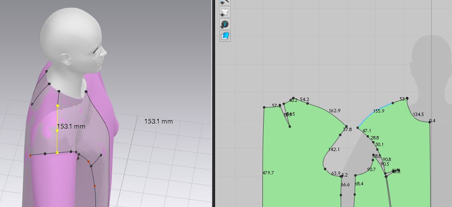Select right pattern point left of 47.1 label
This screenshot has height=207, width=452.
coord(358,128)
